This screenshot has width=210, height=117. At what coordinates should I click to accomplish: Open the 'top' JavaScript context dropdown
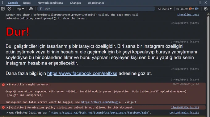[x=20, y=9]
